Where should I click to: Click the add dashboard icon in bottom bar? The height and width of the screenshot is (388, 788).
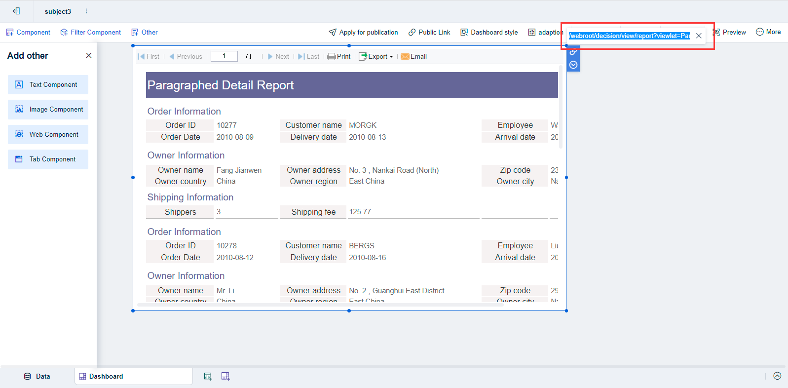(x=225, y=376)
